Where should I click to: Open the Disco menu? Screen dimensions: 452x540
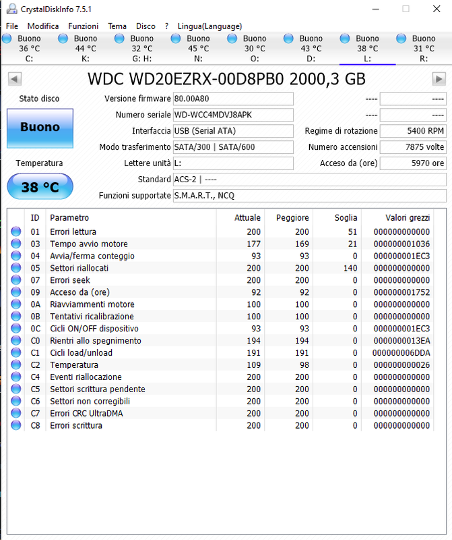pos(146,26)
